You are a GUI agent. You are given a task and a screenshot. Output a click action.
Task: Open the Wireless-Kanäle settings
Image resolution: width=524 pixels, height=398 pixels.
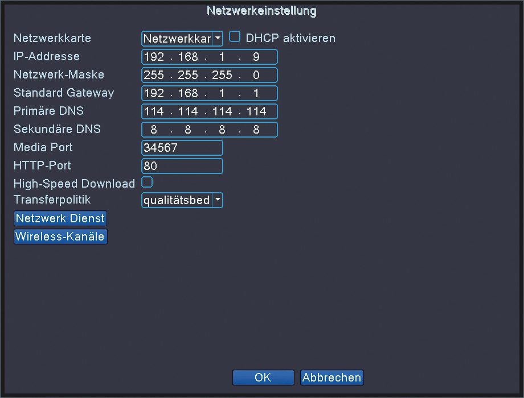pos(60,237)
